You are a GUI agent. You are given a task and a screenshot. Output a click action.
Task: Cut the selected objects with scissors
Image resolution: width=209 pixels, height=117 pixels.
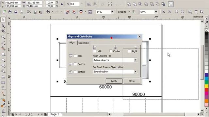[29, 12]
